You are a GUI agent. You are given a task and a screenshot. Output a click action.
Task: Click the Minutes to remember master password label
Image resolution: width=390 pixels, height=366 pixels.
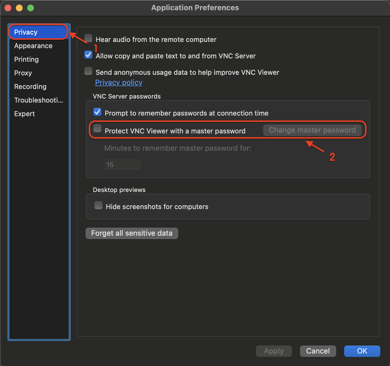[178, 148]
